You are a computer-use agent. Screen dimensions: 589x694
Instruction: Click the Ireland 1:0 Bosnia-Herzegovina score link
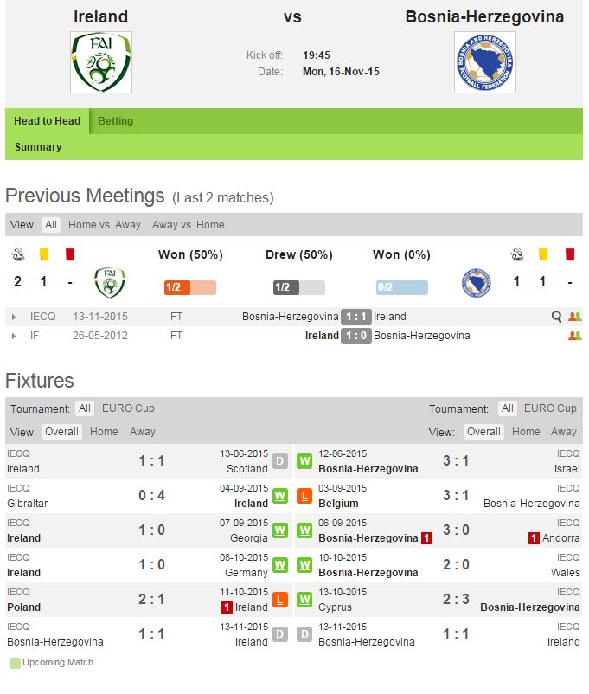click(356, 336)
